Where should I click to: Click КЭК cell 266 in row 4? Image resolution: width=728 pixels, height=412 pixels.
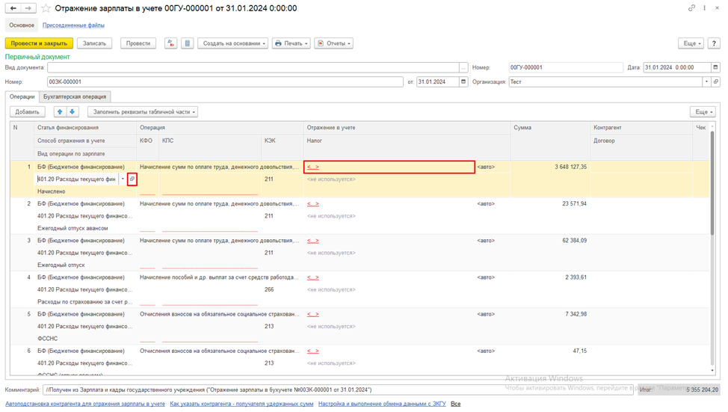[x=282, y=289]
